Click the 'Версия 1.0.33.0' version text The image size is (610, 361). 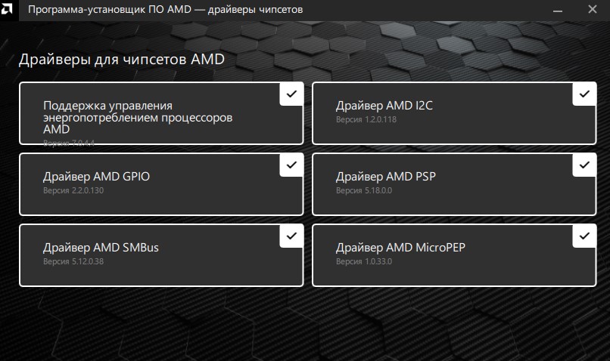click(364, 261)
